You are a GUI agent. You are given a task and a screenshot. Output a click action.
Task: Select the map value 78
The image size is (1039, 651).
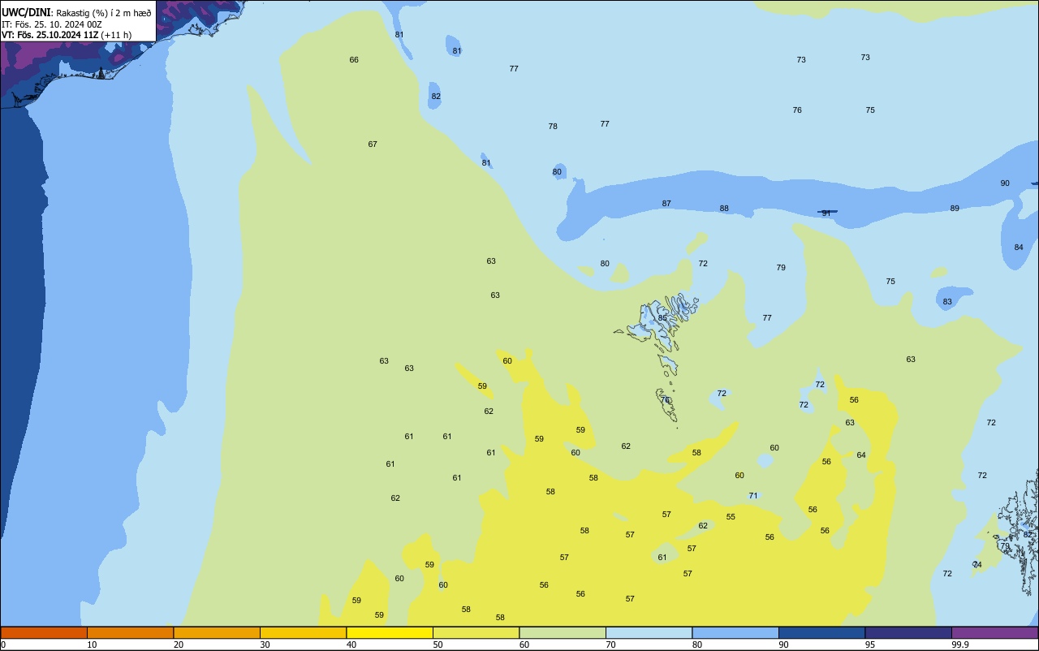(553, 127)
